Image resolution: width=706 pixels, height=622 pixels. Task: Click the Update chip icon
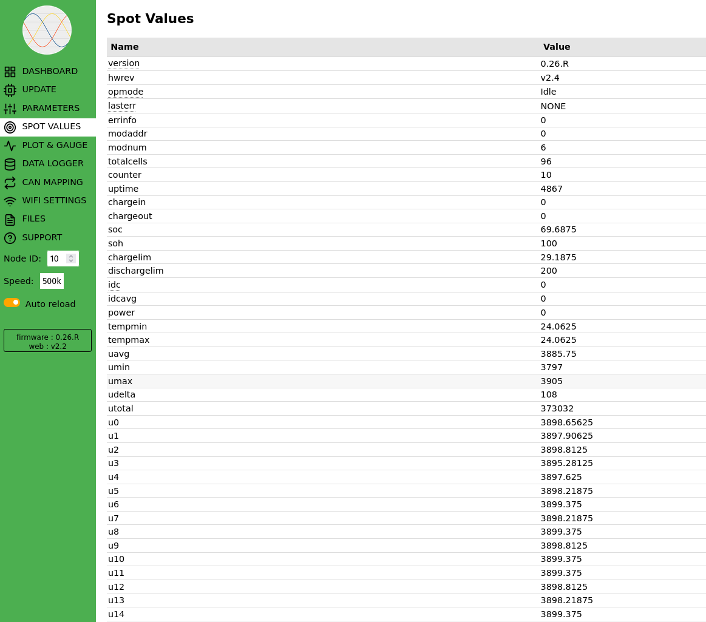[x=10, y=90]
